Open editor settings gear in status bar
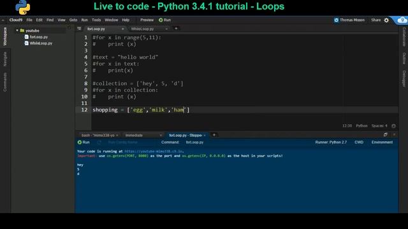Viewport: 408px width, 229px height. pyautogui.click(x=394, y=126)
